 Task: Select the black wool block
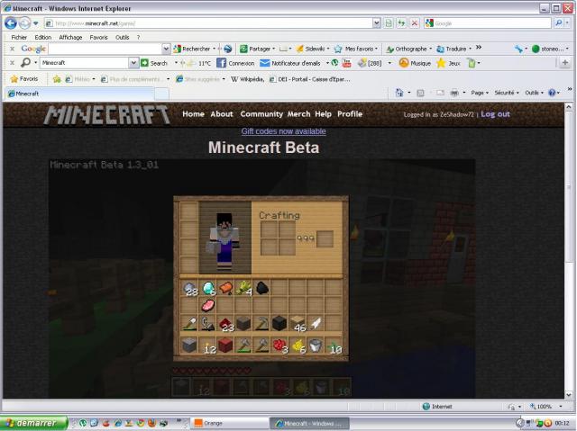pos(279,324)
